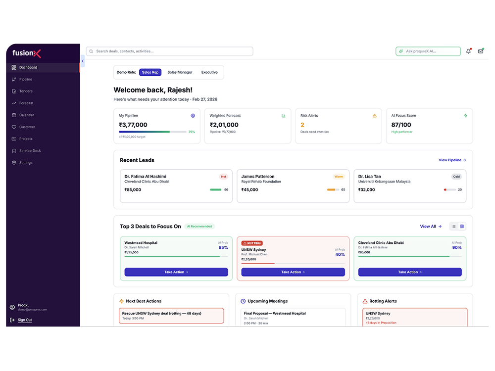Open Final Proposal — Westmead Hospital meeting
Image resolution: width=495 pixels, height=371 pixels.
(293, 318)
